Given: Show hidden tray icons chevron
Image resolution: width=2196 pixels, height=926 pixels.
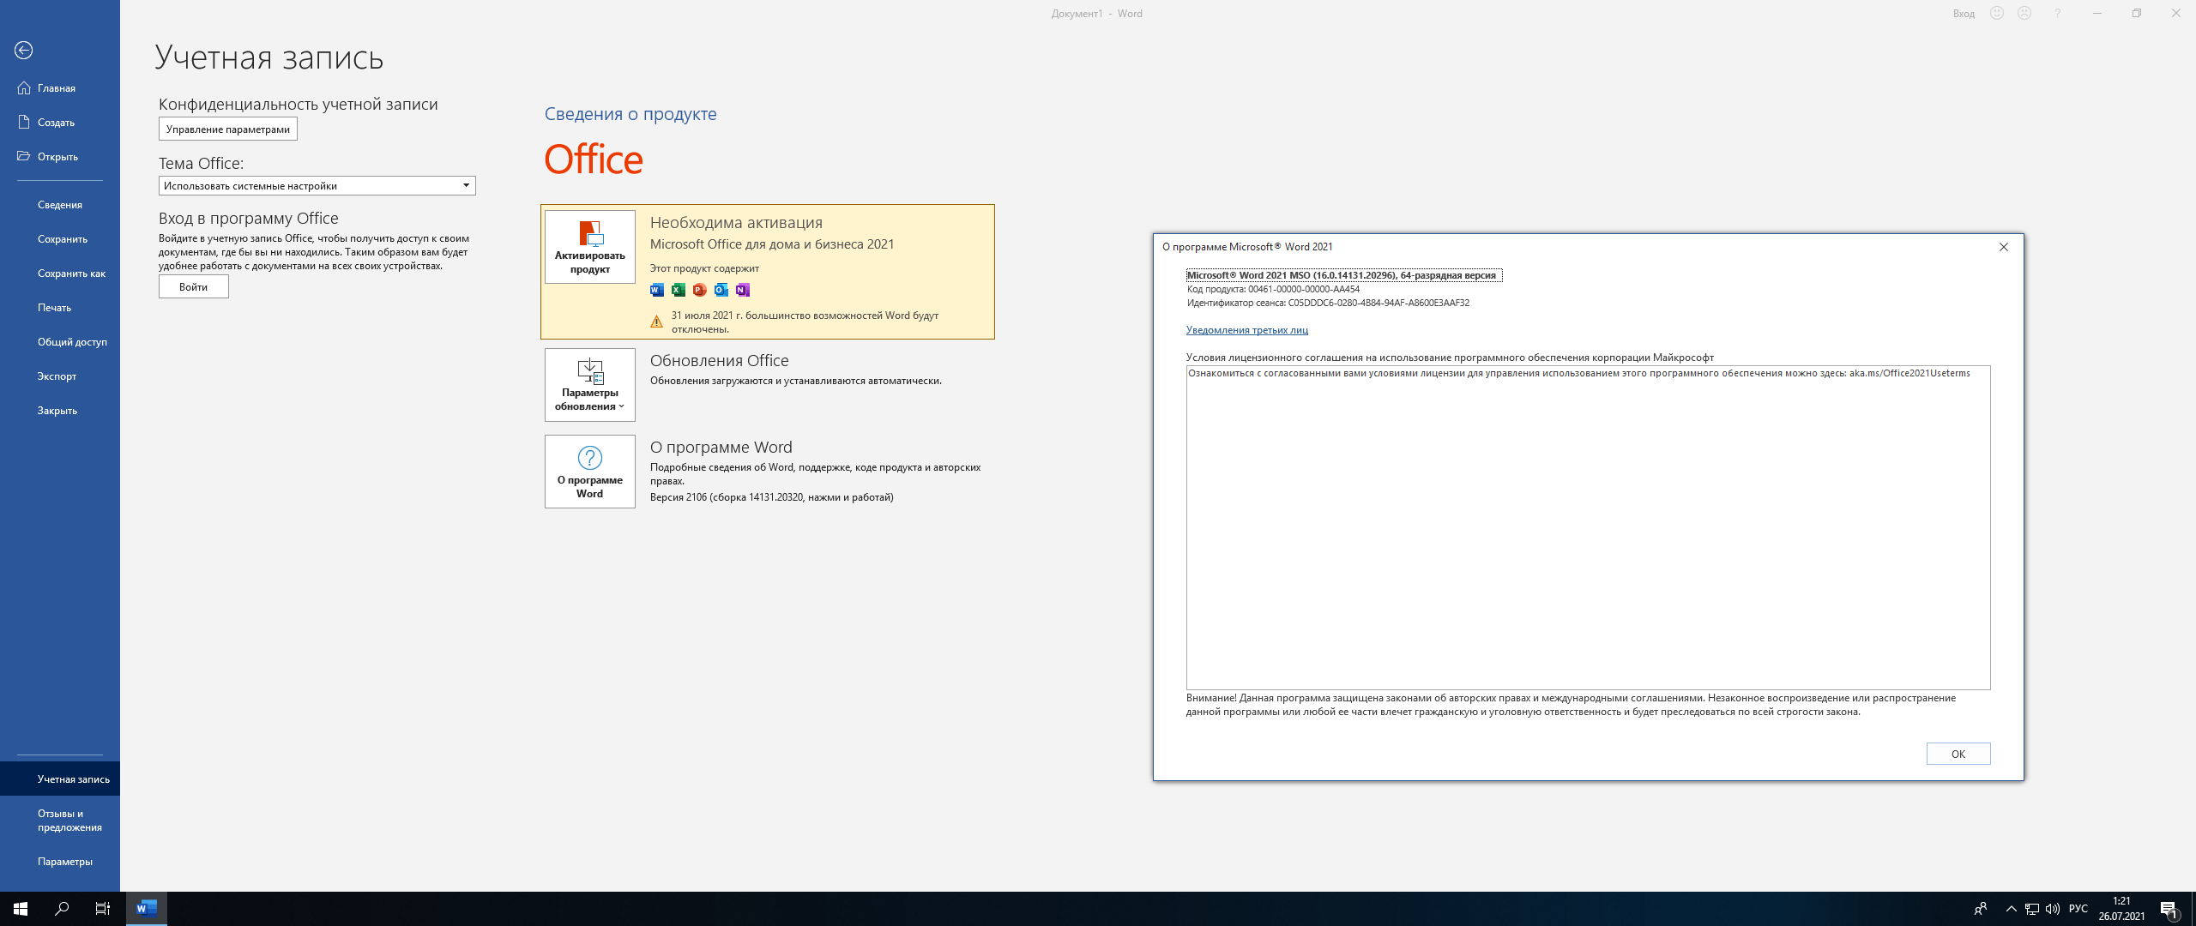Looking at the screenshot, I should (2011, 909).
